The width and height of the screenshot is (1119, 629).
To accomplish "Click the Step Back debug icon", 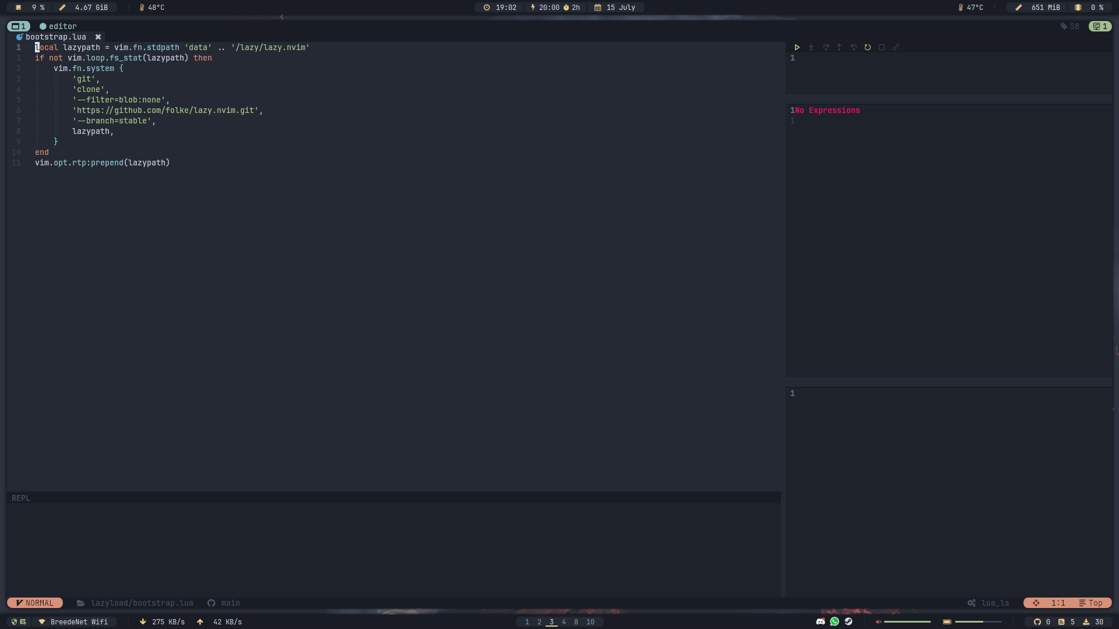I will pos(854,47).
